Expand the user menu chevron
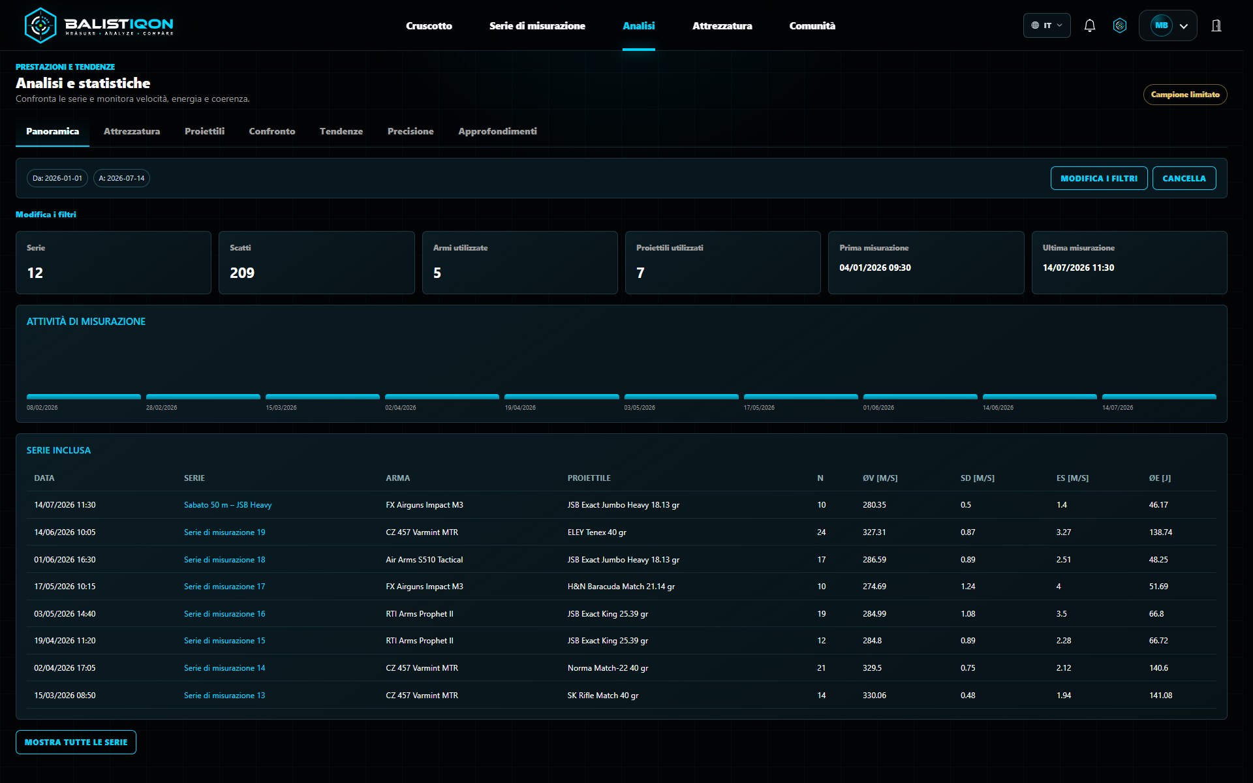 (1184, 26)
